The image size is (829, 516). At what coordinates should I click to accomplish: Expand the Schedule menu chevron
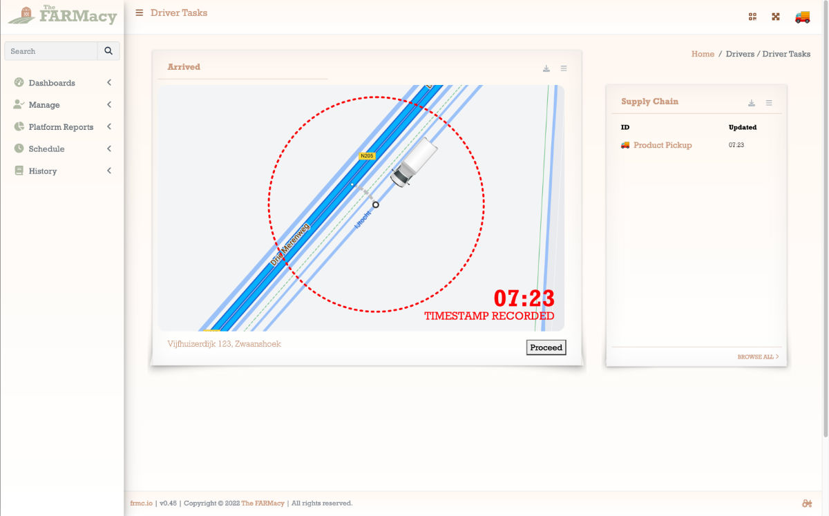point(109,149)
